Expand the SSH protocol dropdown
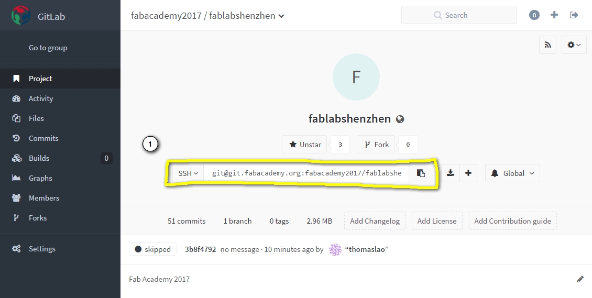The height and width of the screenshot is (298, 592). coord(188,173)
